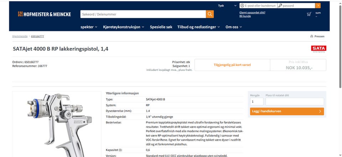Click the Salgsenhet: 1 text
This screenshot has width=342, height=157.
[181, 66]
